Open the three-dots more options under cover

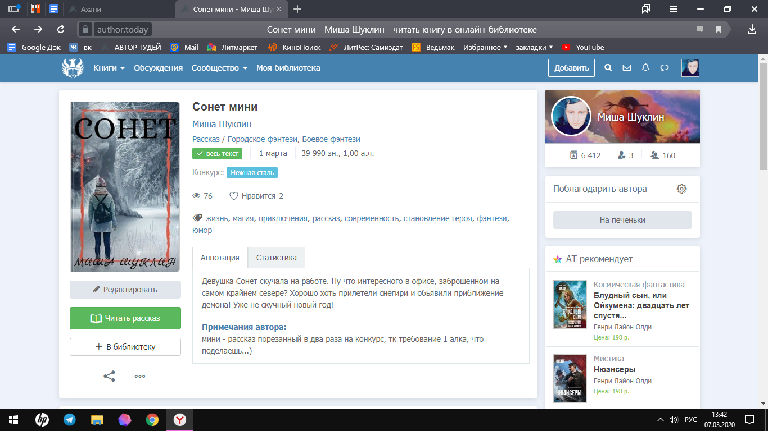point(140,376)
